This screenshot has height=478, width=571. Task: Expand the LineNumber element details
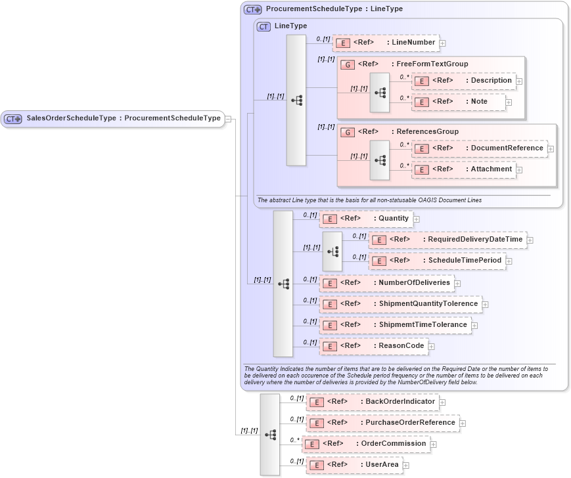(444, 42)
